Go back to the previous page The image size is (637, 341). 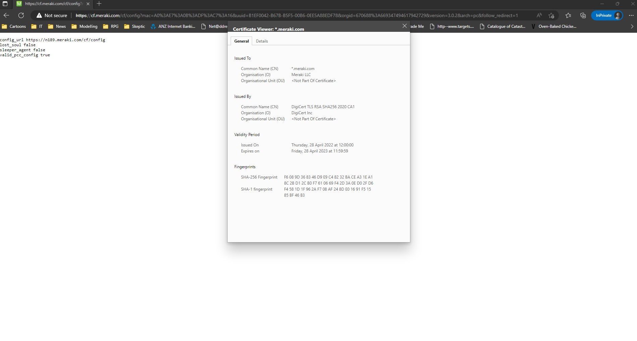click(x=6, y=15)
